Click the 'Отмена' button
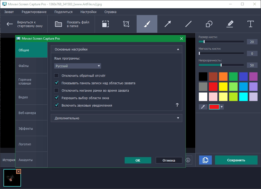261x189 pixels. click(169, 160)
